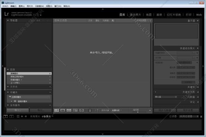Click the 导出 button
The height and width of the screenshot is (137, 206).
pos(41,110)
